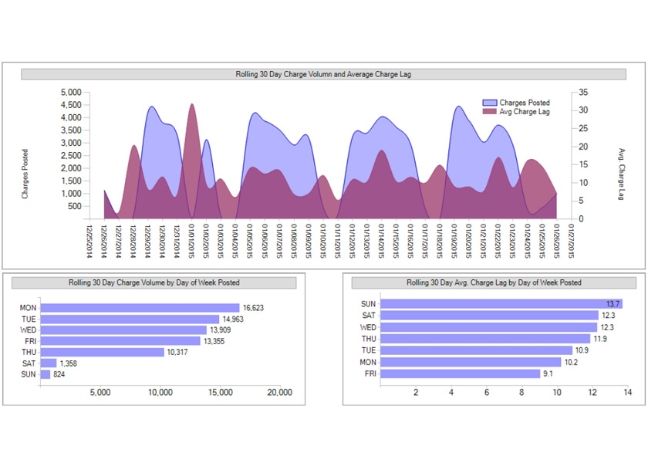Choose the FRI bar with 9.1 lag

[x=461, y=373]
